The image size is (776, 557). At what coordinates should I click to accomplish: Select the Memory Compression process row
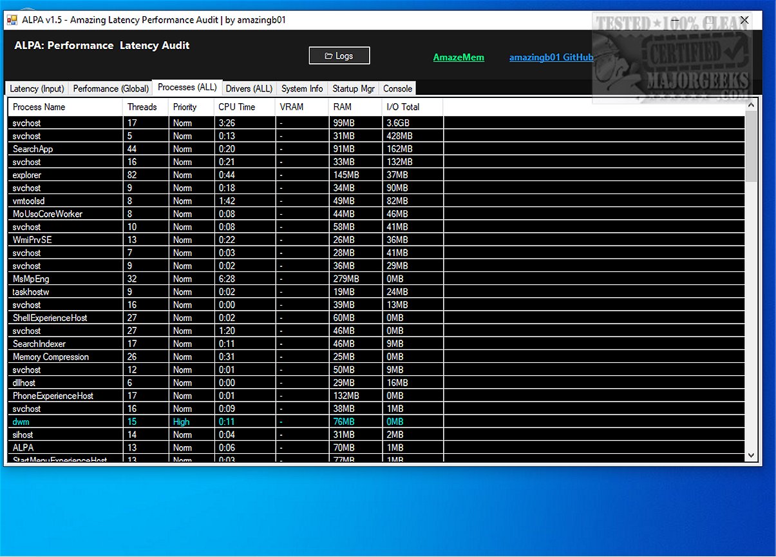[x=377, y=357]
